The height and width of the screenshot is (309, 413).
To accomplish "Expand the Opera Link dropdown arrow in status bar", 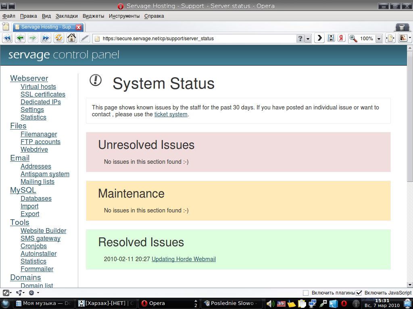I will (x=24, y=293).
